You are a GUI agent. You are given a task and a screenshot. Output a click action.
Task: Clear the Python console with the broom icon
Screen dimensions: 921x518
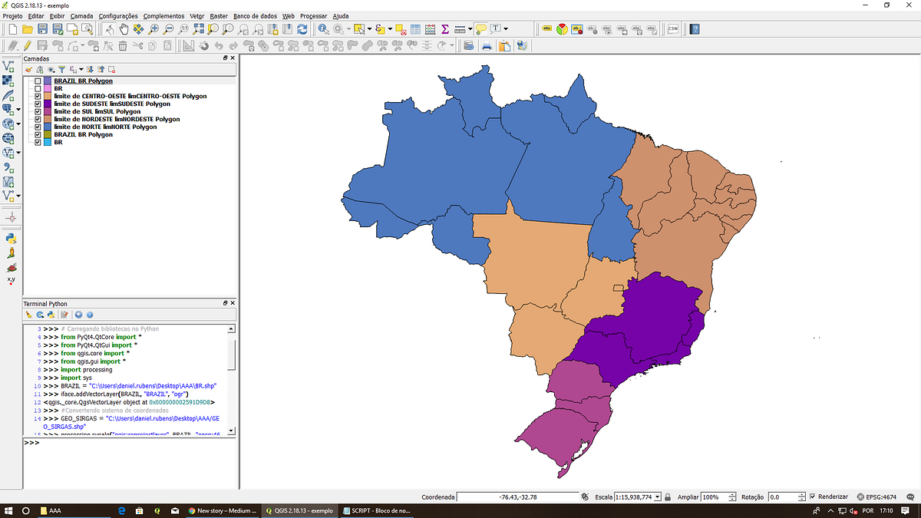[x=28, y=314]
